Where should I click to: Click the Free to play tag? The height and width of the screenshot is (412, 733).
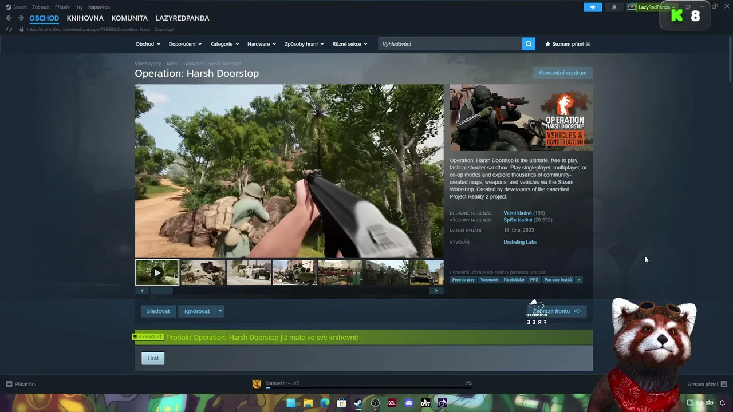click(x=463, y=280)
